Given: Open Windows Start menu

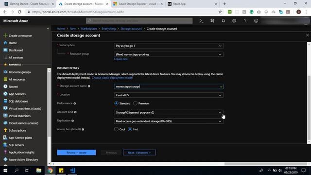Looking at the screenshot, I should click(x=5, y=171).
